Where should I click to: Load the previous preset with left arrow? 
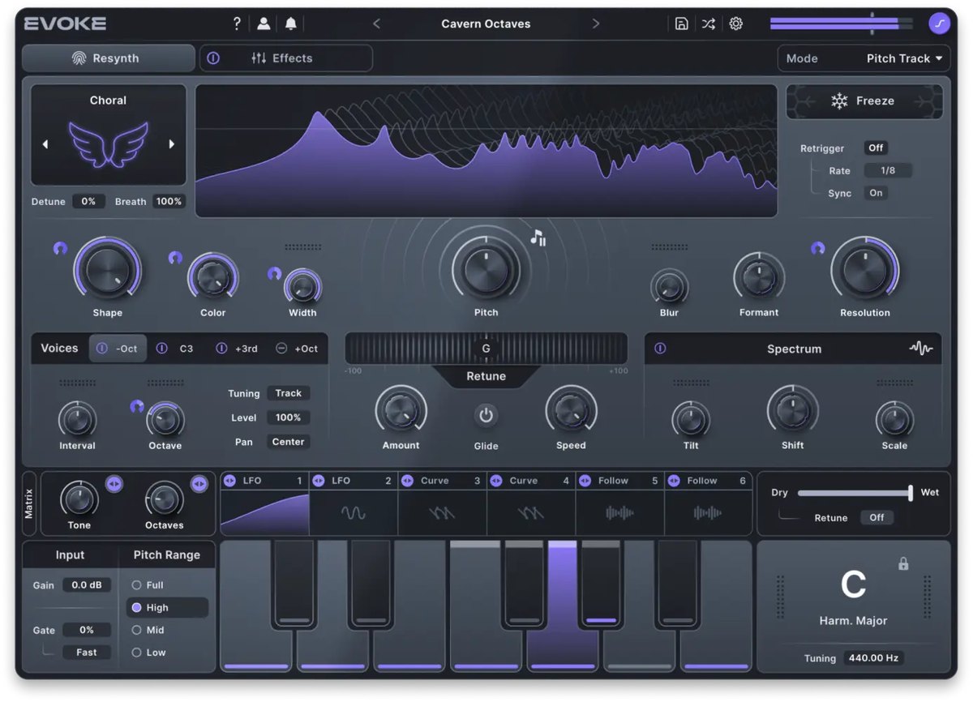click(x=376, y=24)
